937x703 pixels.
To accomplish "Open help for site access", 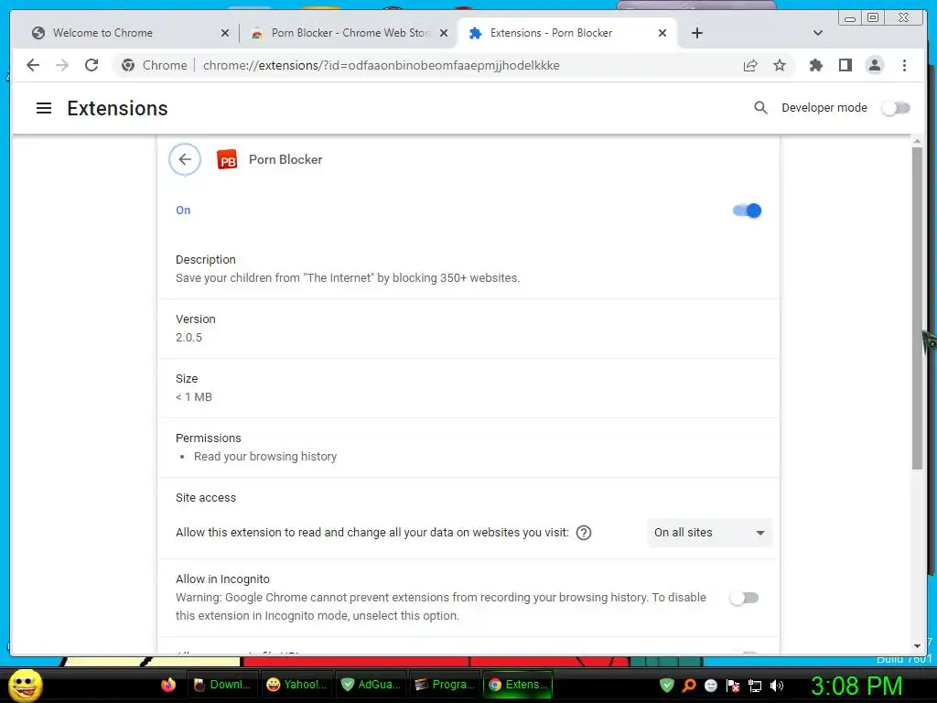I will click(584, 533).
